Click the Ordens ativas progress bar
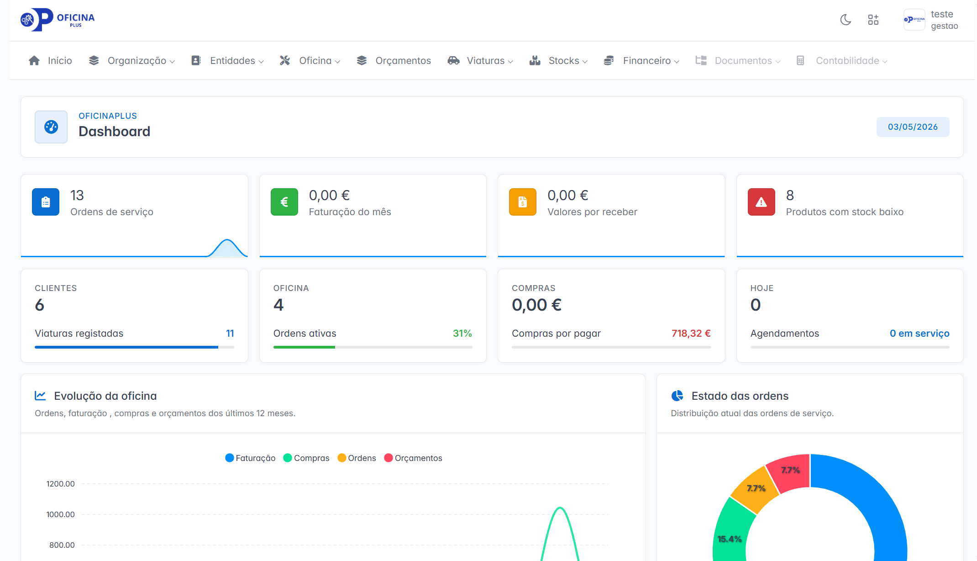977x561 pixels. point(373,347)
